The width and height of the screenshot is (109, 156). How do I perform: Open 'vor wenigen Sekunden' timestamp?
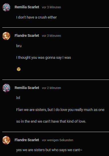click(x=57, y=140)
